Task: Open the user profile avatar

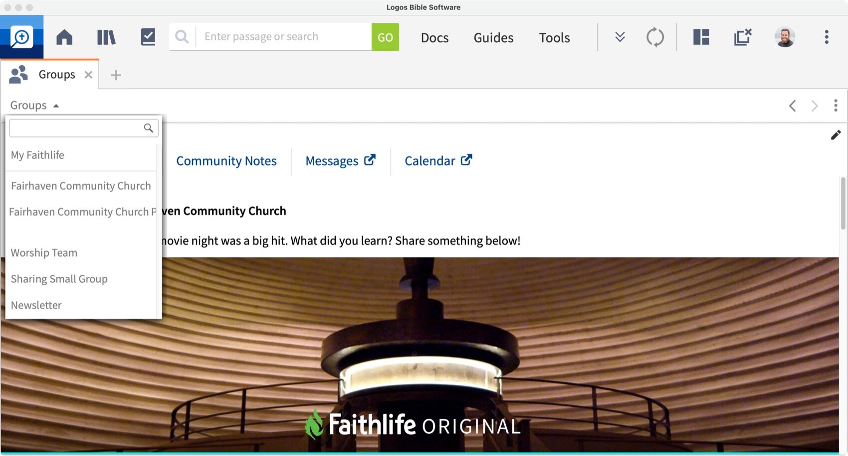Action: pos(785,37)
